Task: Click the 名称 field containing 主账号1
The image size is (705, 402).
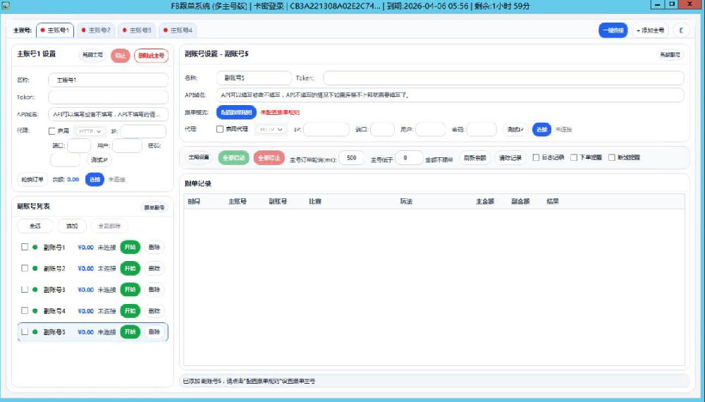Action: click(108, 80)
